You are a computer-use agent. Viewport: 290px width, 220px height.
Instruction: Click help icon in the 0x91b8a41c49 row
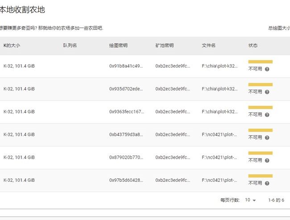[x=267, y=69]
